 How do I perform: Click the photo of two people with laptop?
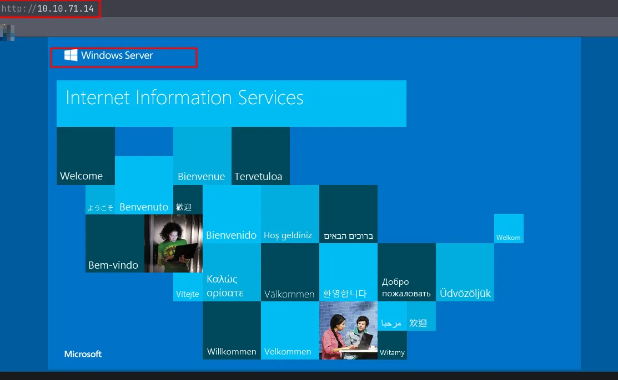click(x=348, y=331)
